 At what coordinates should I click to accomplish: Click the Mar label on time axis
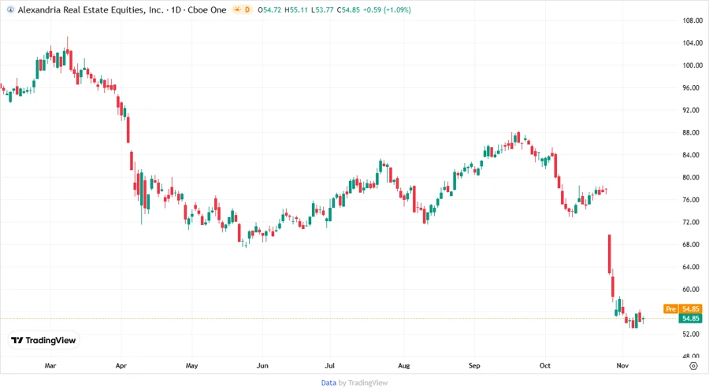50,365
